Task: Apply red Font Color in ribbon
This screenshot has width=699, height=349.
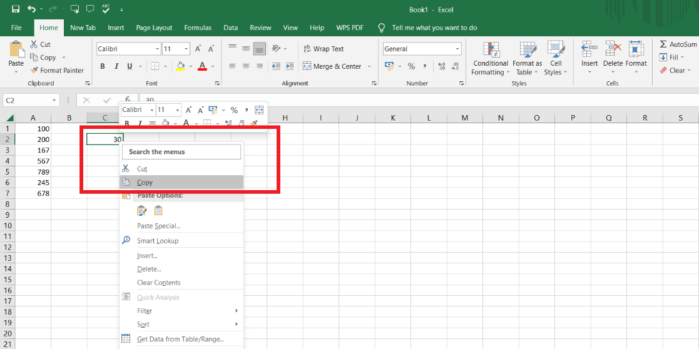Action: tap(202, 66)
